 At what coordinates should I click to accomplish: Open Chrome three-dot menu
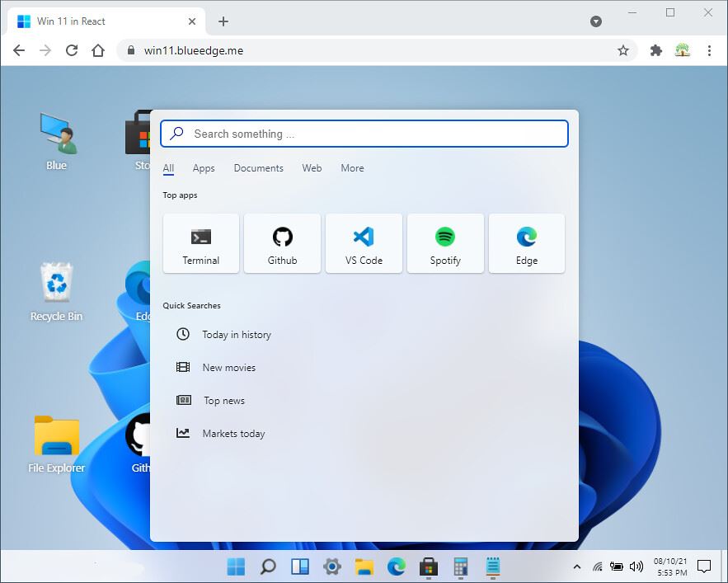click(709, 50)
